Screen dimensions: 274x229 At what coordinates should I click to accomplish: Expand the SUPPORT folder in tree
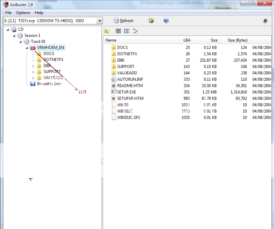click(34, 72)
